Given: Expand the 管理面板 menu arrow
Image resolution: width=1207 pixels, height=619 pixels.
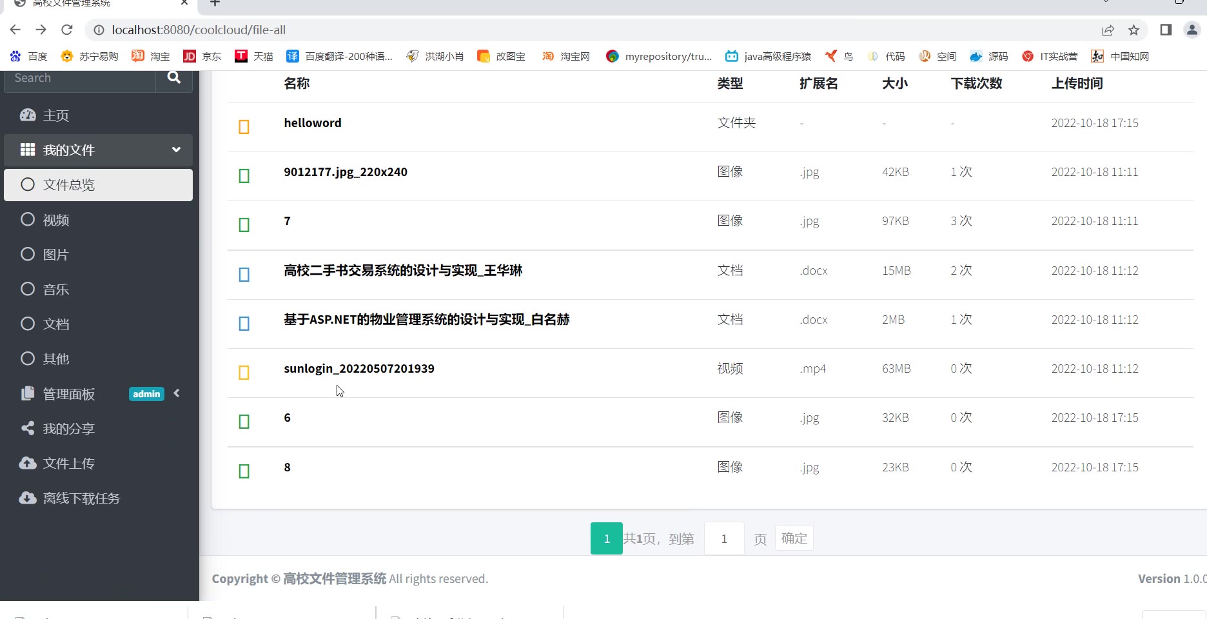Looking at the screenshot, I should tap(177, 393).
